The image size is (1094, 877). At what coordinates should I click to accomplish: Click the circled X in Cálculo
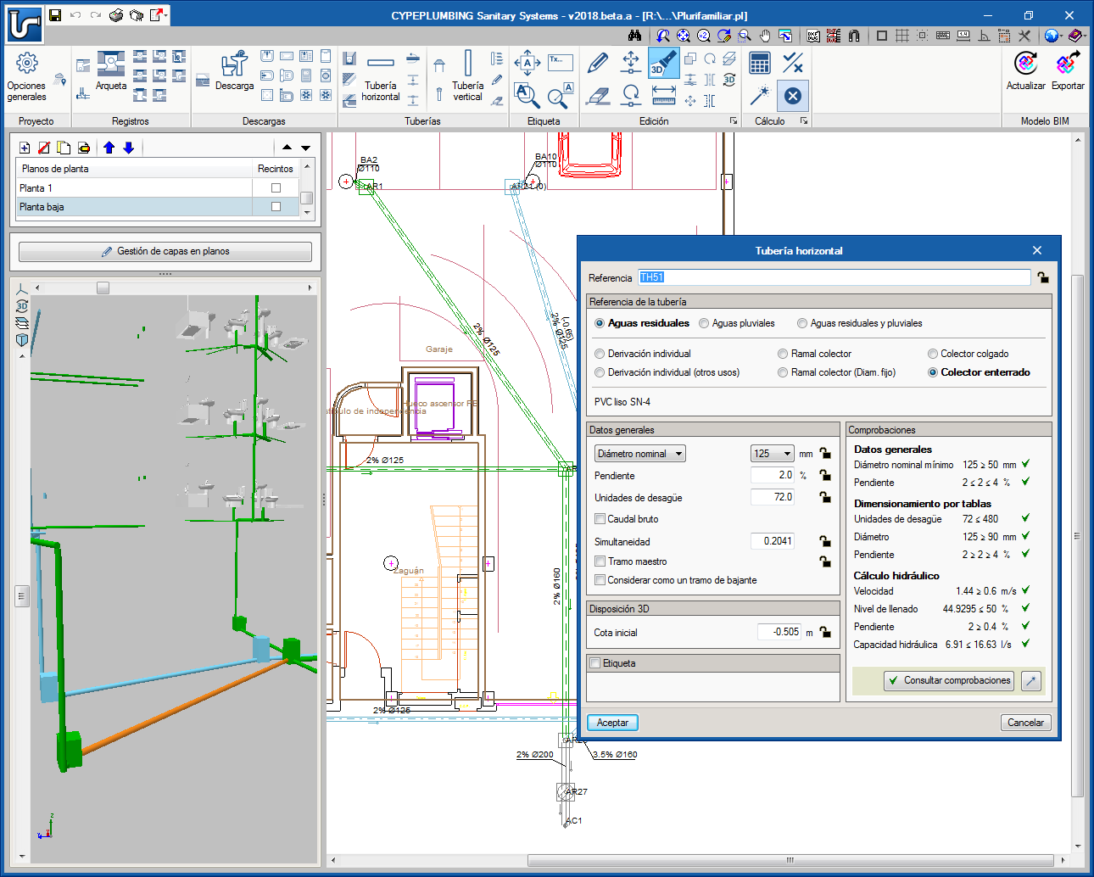point(792,96)
